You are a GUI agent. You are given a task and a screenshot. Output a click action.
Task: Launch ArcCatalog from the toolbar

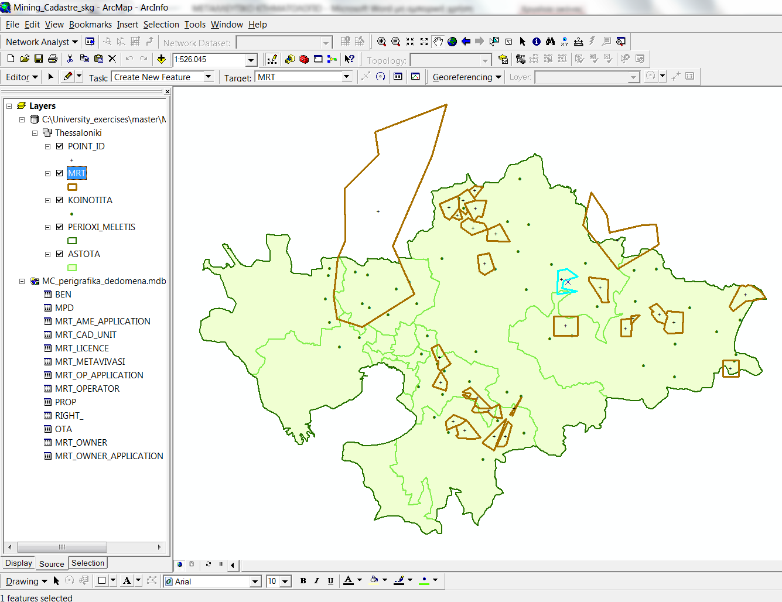click(290, 59)
